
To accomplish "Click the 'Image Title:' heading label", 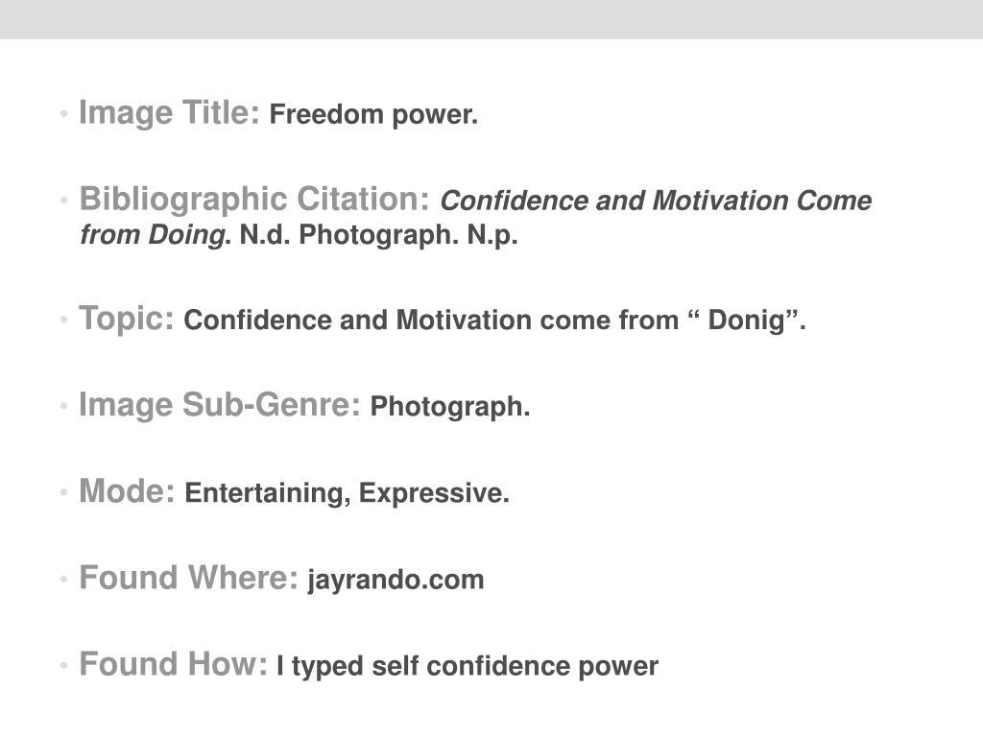I will (169, 113).
